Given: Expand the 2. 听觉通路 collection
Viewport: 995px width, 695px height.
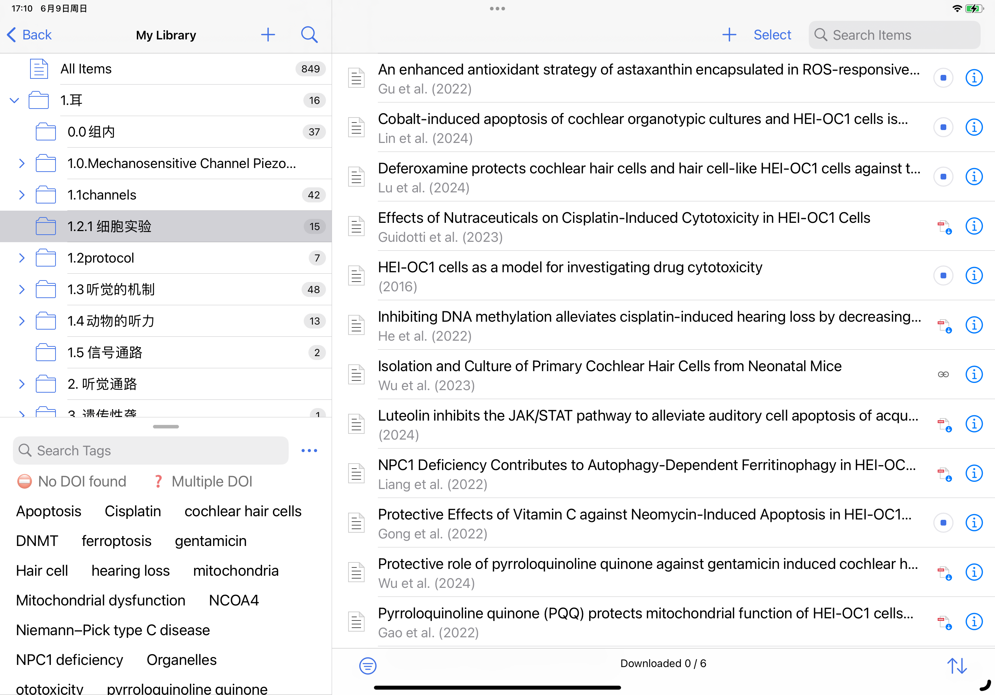Looking at the screenshot, I should coord(21,384).
